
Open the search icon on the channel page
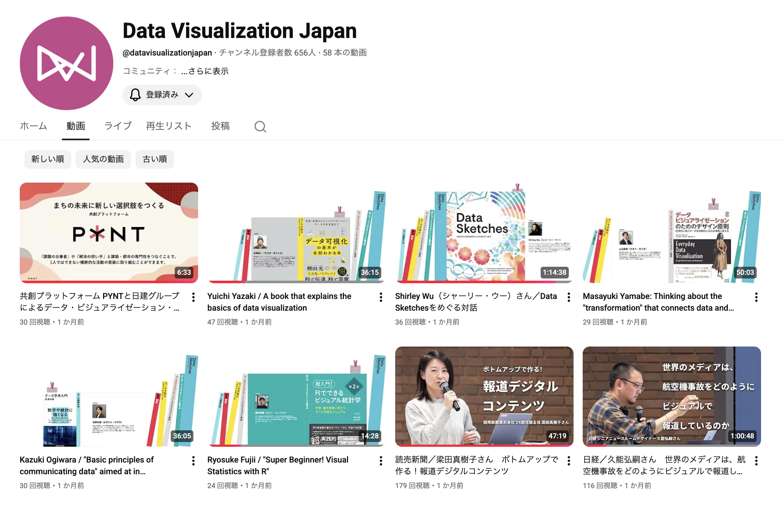(x=260, y=126)
